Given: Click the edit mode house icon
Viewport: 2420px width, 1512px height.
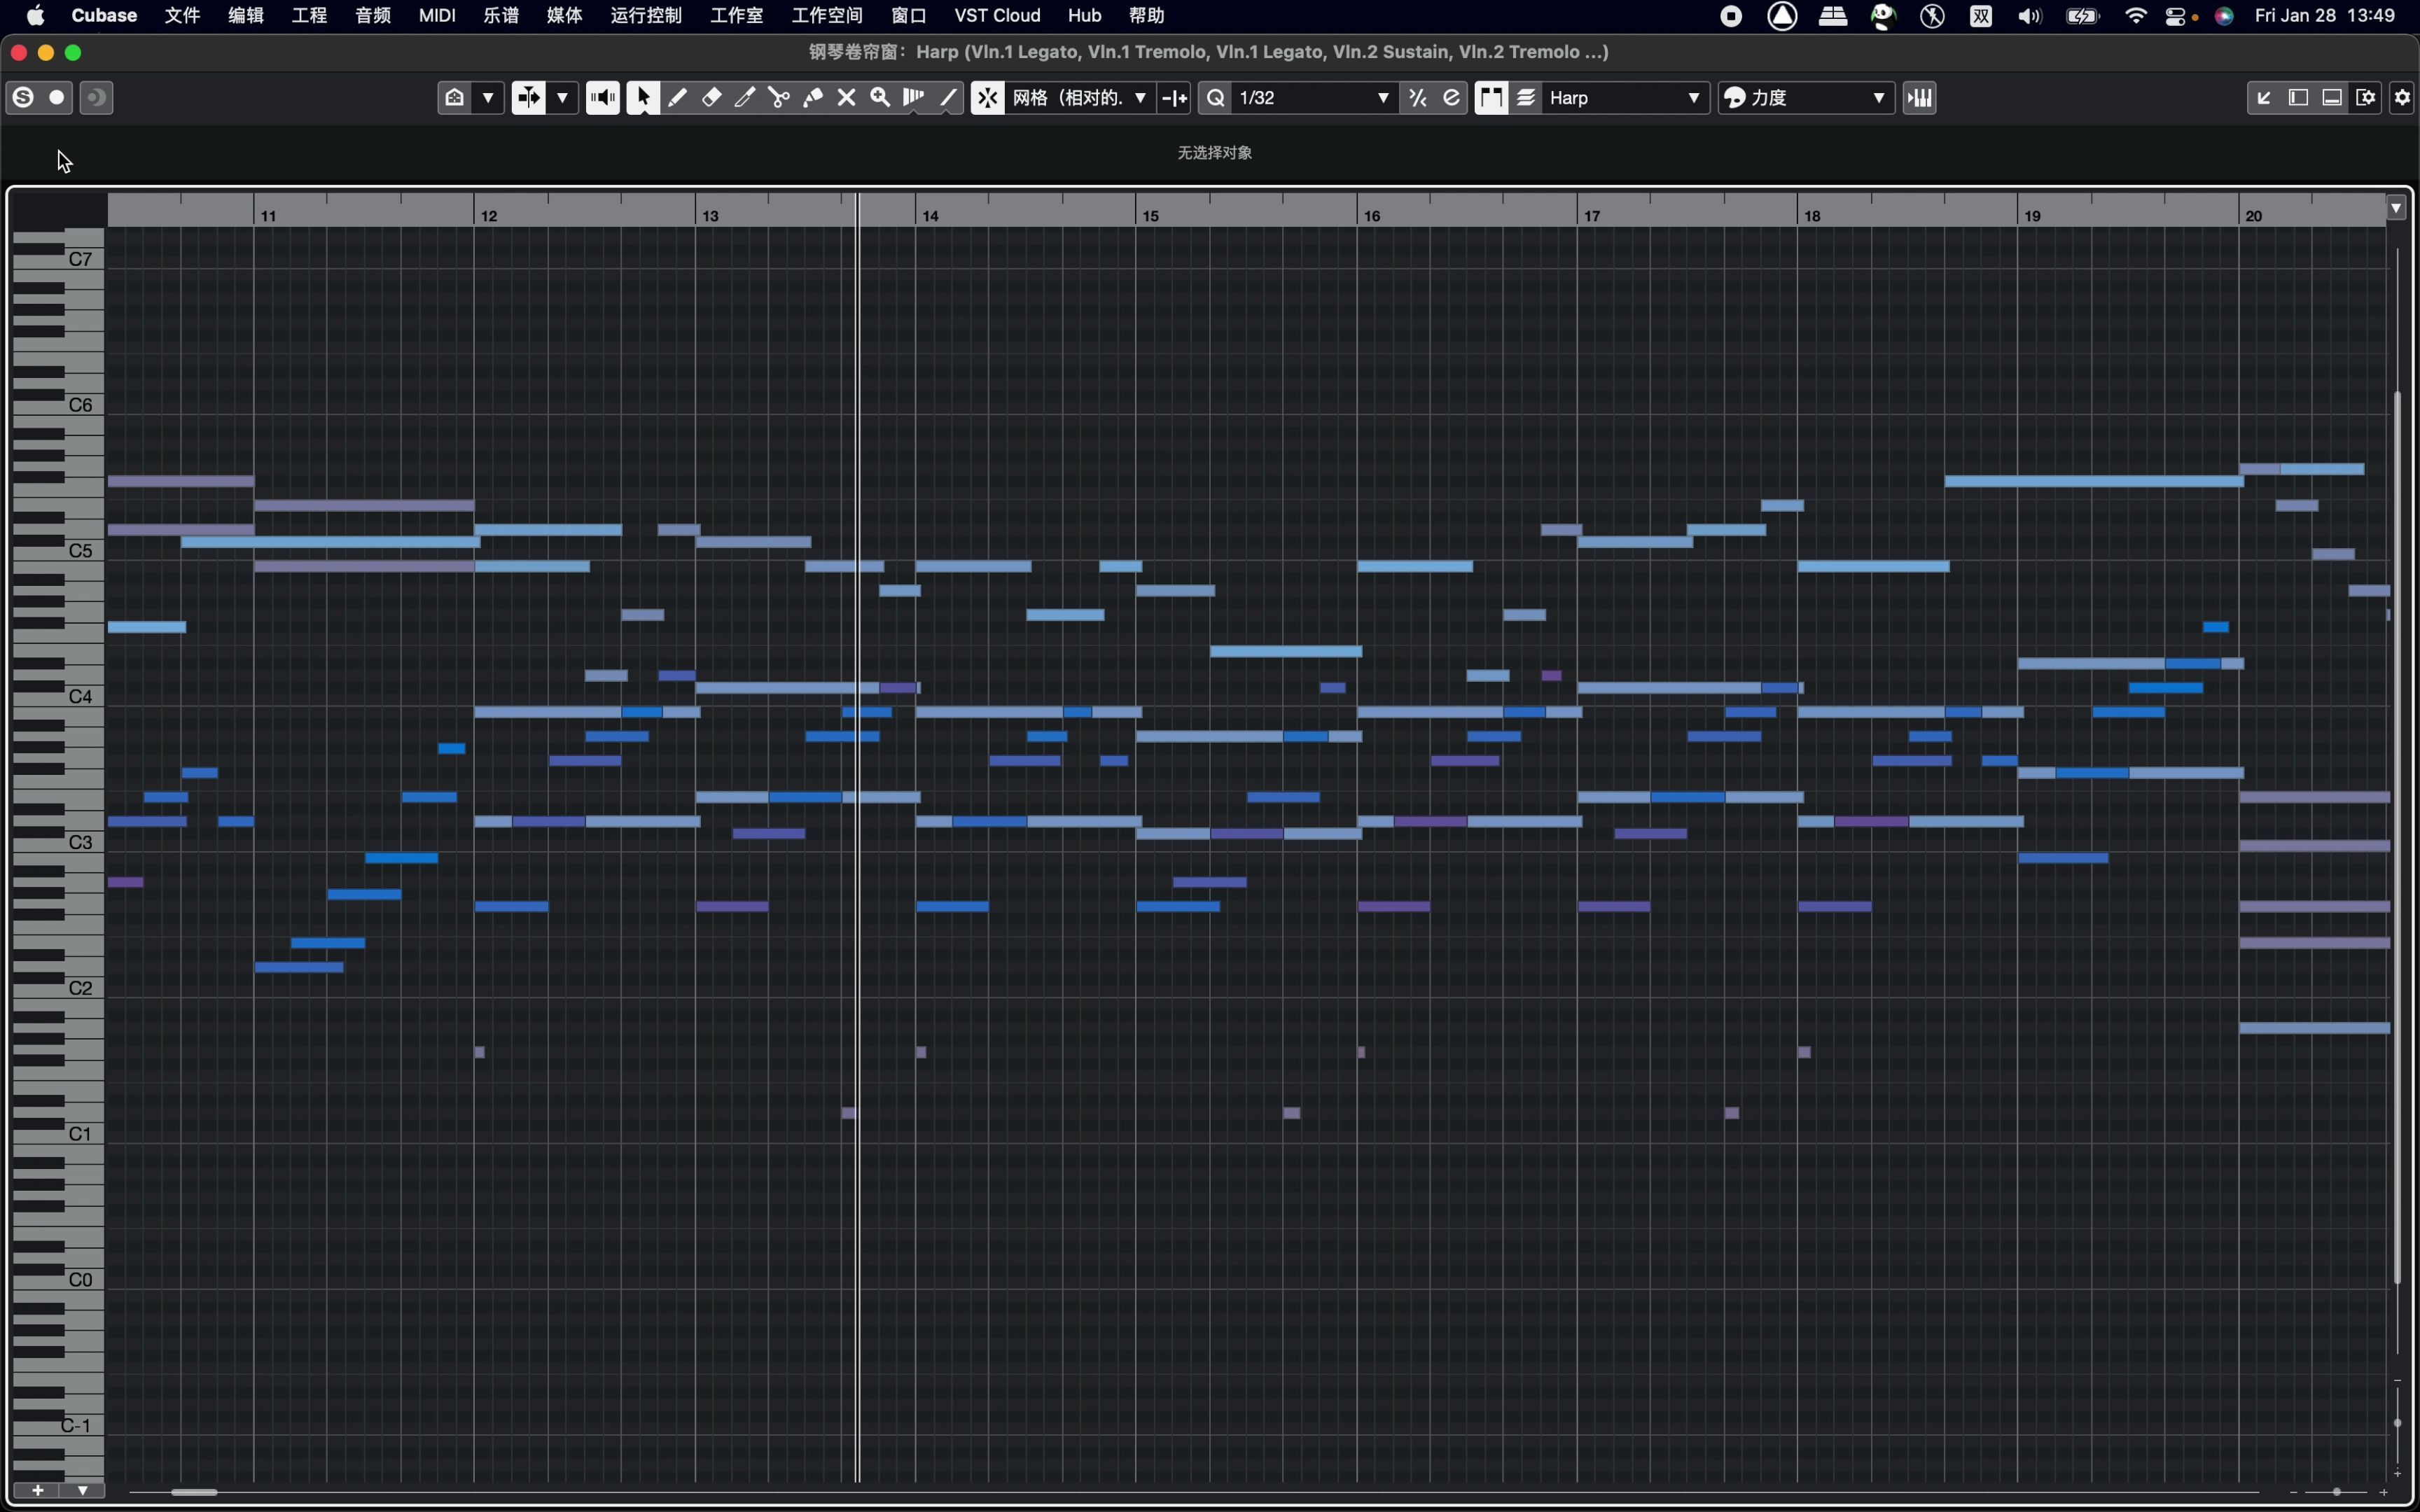Looking at the screenshot, I should coord(455,97).
